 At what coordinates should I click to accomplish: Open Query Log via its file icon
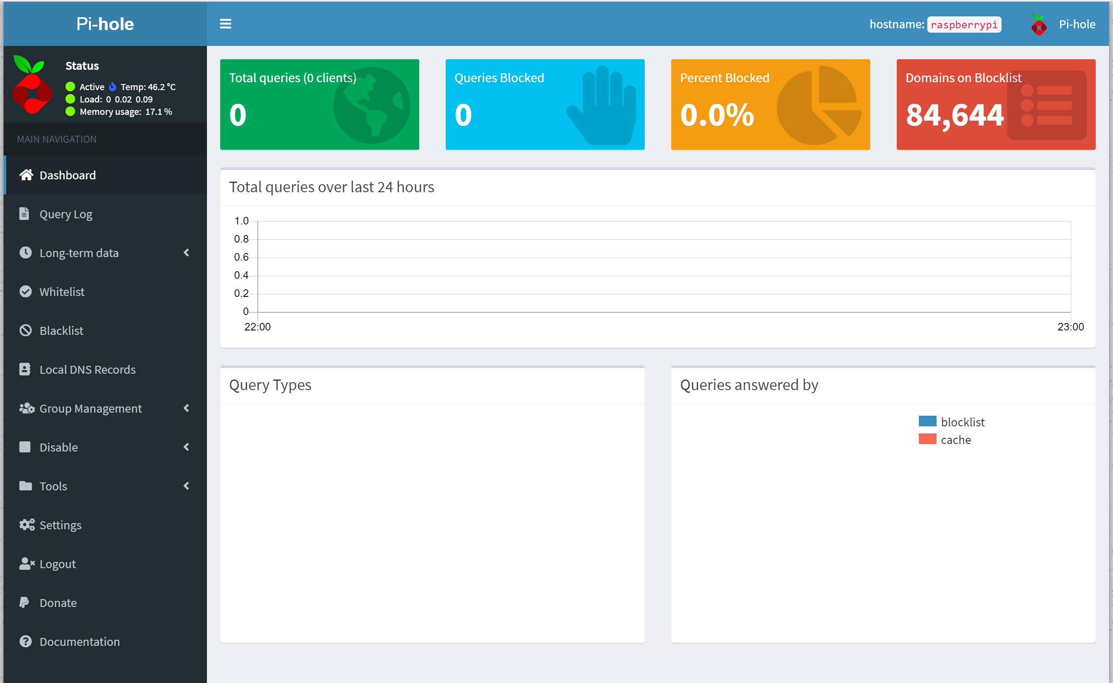(25, 214)
